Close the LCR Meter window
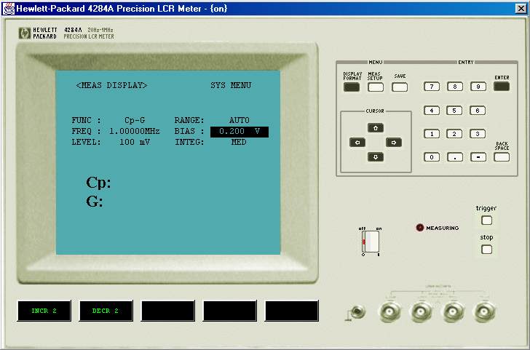This screenshot has height=350, width=530. (x=521, y=9)
